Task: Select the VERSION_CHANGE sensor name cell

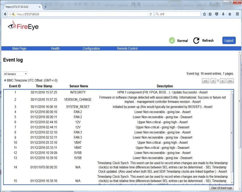Action: click(x=78, y=99)
